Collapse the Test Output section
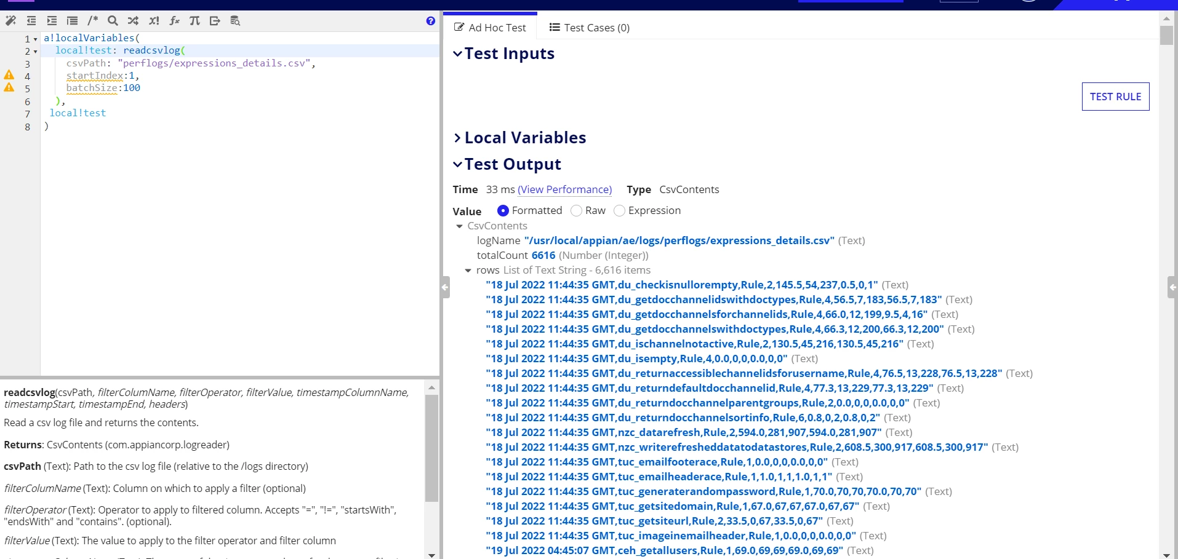Screen dimensions: 1178x559 click(x=457, y=164)
